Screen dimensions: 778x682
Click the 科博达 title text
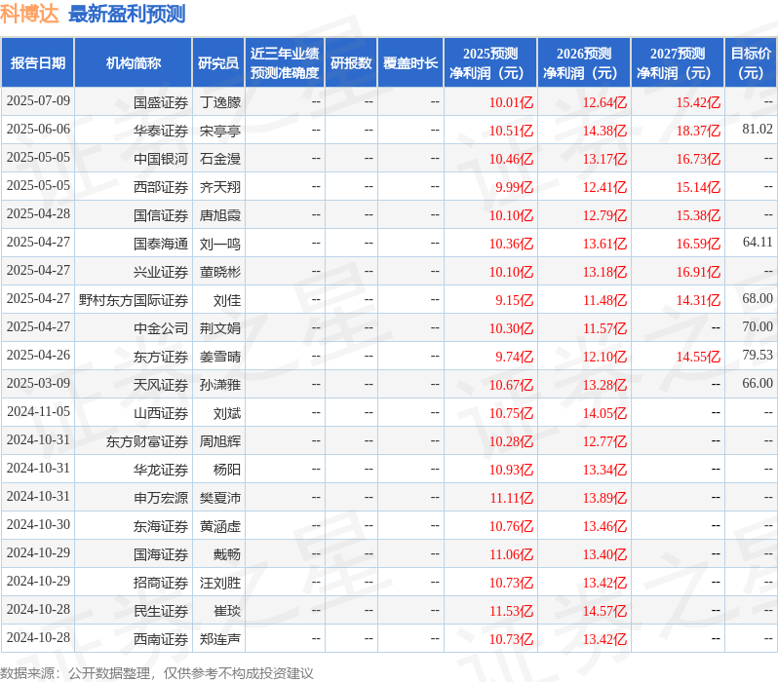point(29,14)
